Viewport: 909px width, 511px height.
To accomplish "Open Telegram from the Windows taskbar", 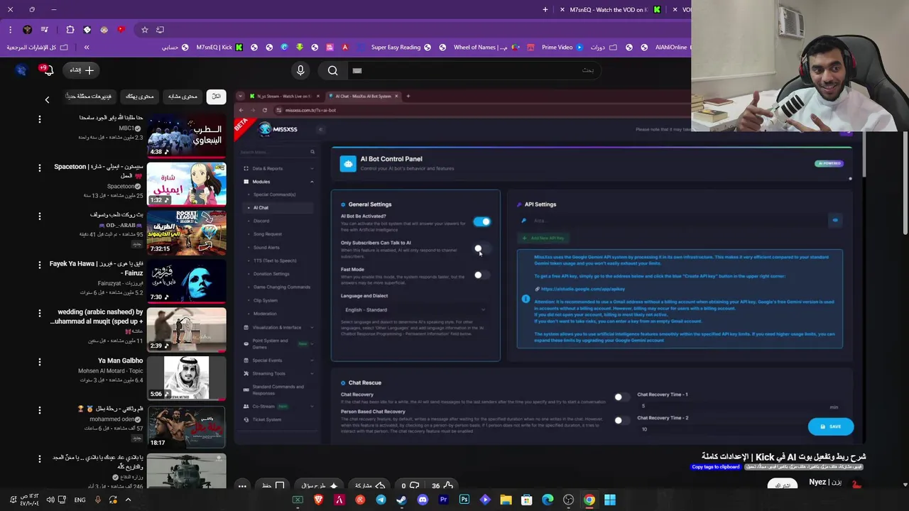I will [381, 500].
